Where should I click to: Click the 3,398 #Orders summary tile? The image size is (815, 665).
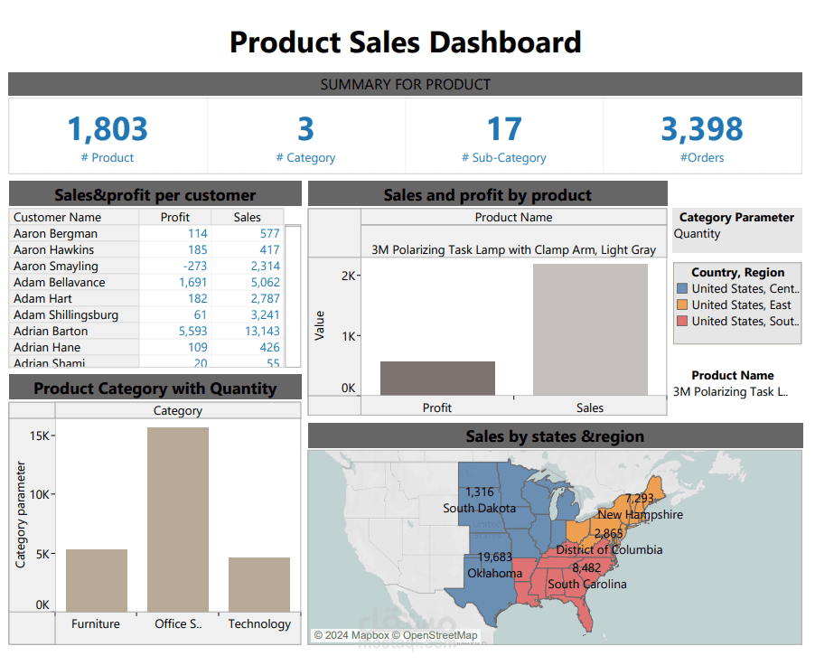pyautogui.click(x=702, y=136)
